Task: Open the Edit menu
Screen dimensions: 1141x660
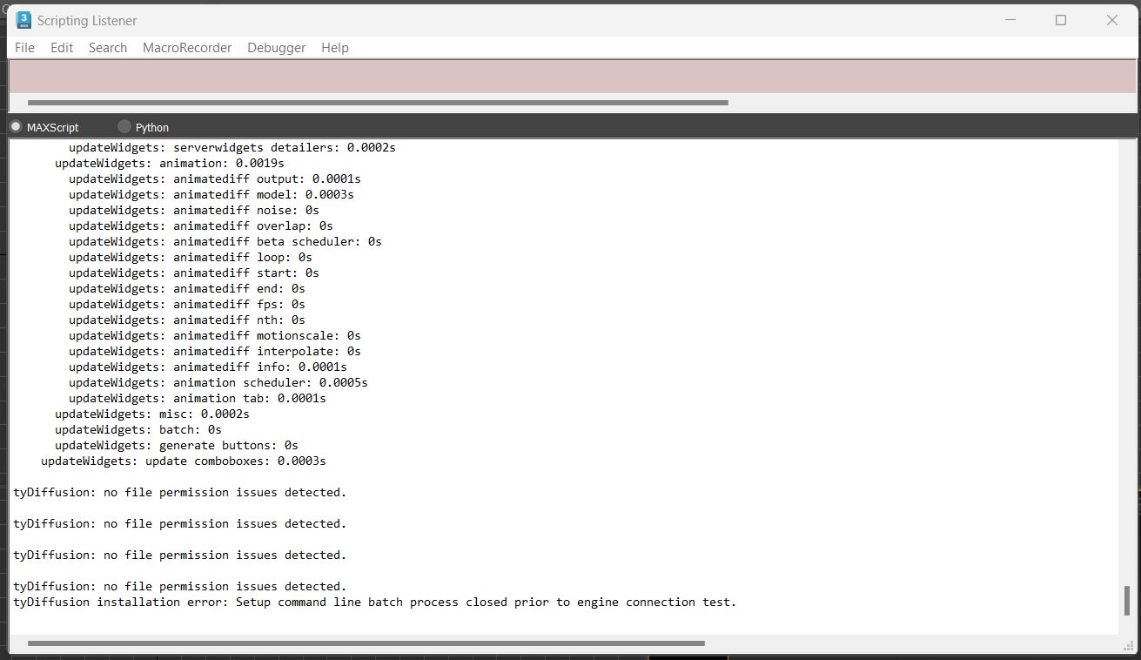Action: [x=62, y=48]
